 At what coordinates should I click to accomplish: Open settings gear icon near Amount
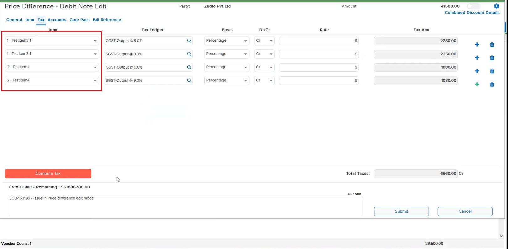(496, 6)
